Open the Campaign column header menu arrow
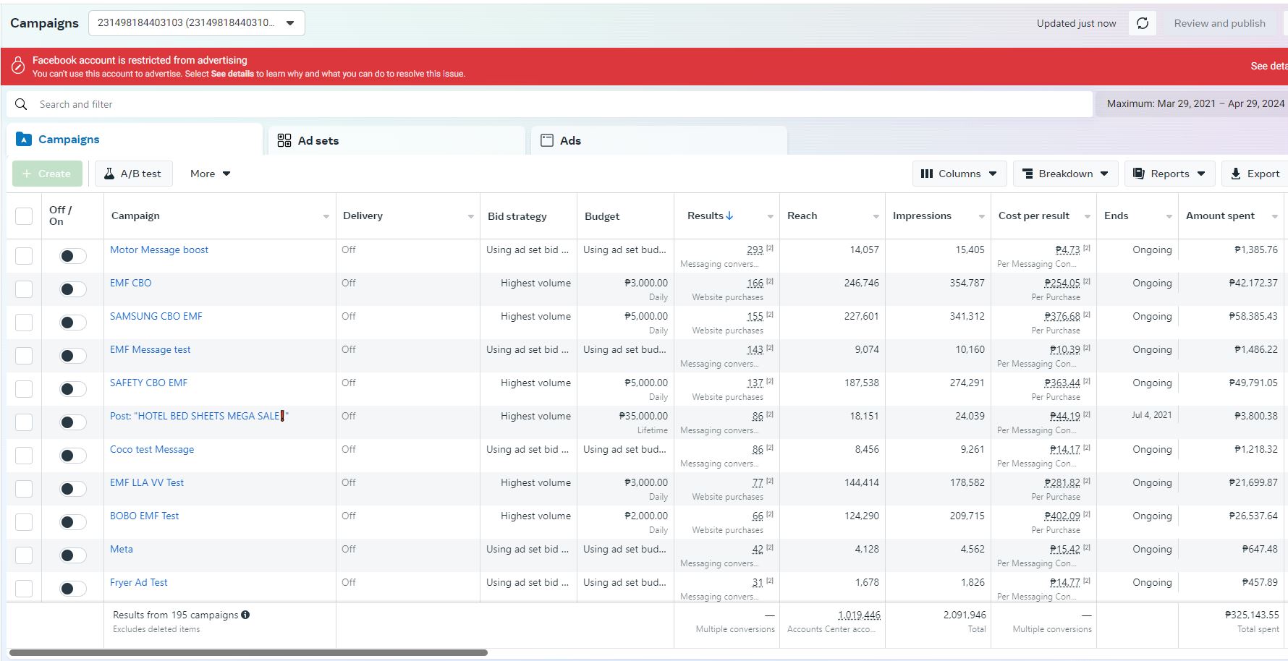1288x661 pixels. pyautogui.click(x=326, y=216)
